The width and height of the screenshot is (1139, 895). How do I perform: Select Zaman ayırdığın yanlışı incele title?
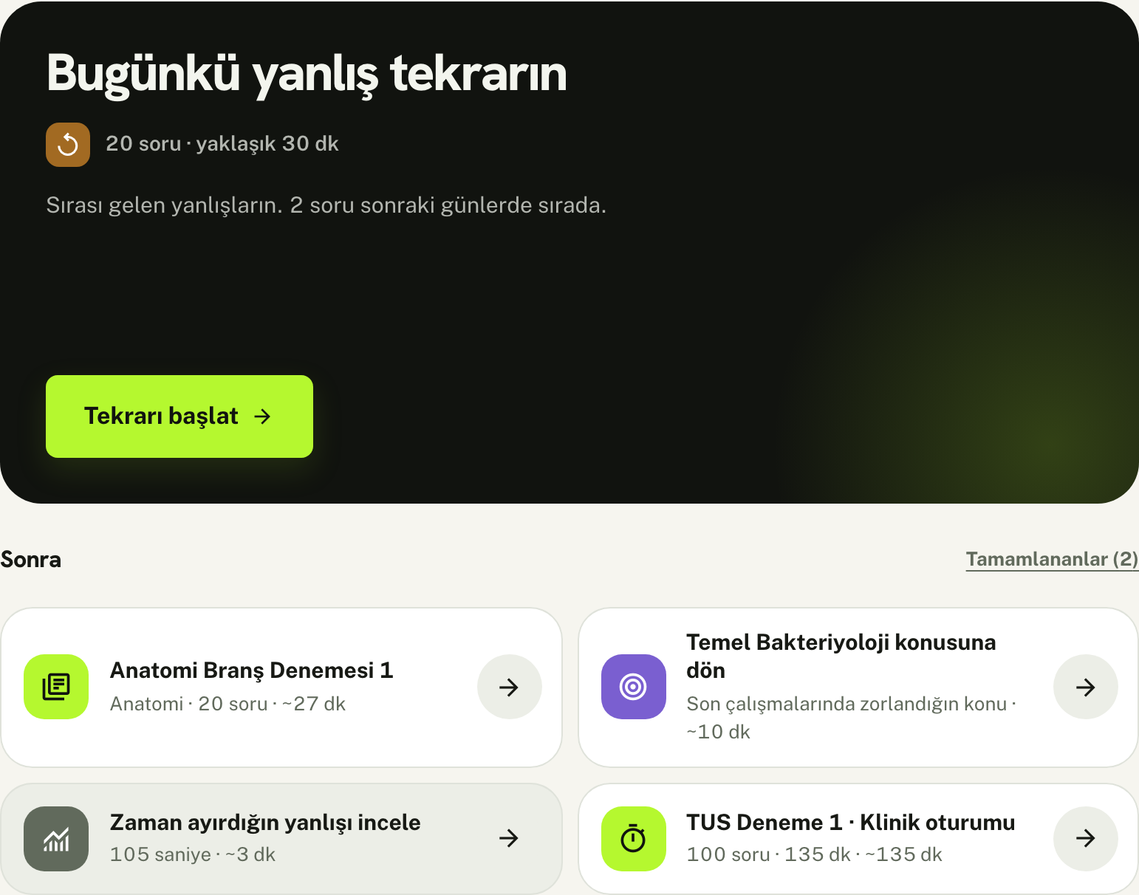click(265, 823)
